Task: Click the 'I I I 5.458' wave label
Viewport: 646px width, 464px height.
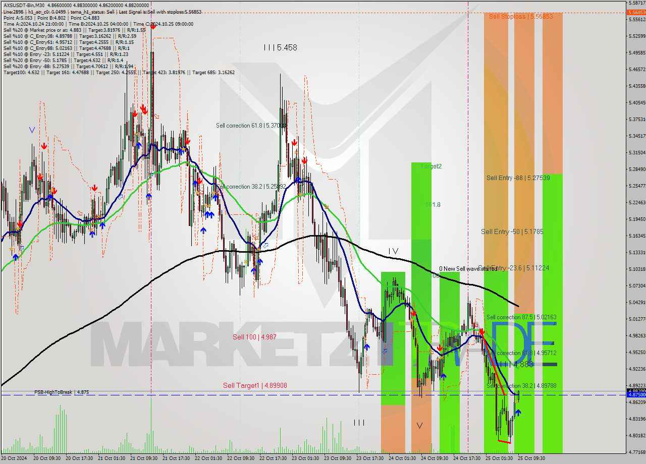Action: pos(280,47)
